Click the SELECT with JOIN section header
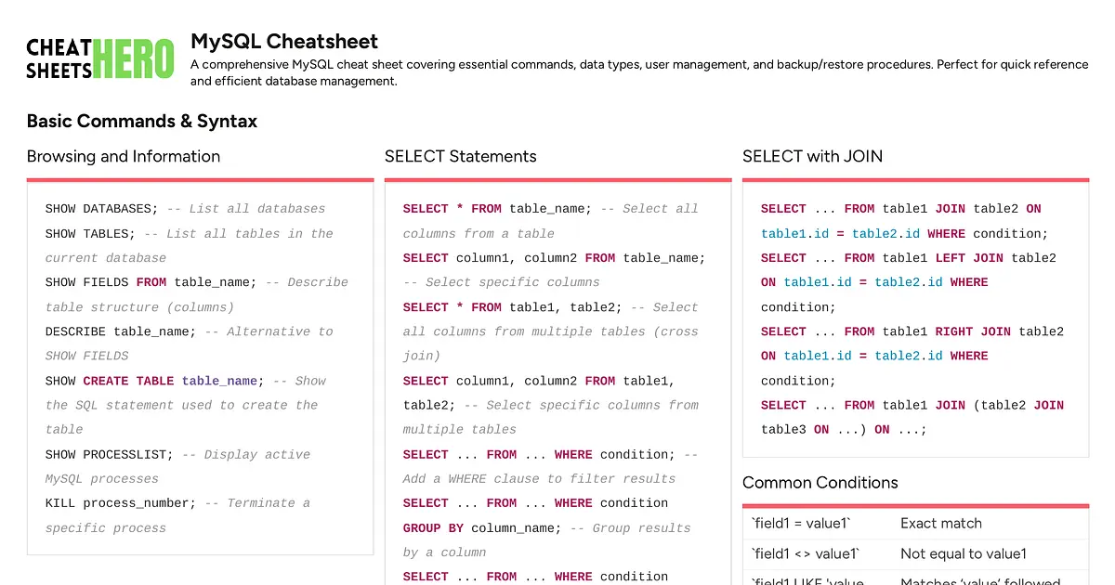This screenshot has height=585, width=1115. pos(812,156)
